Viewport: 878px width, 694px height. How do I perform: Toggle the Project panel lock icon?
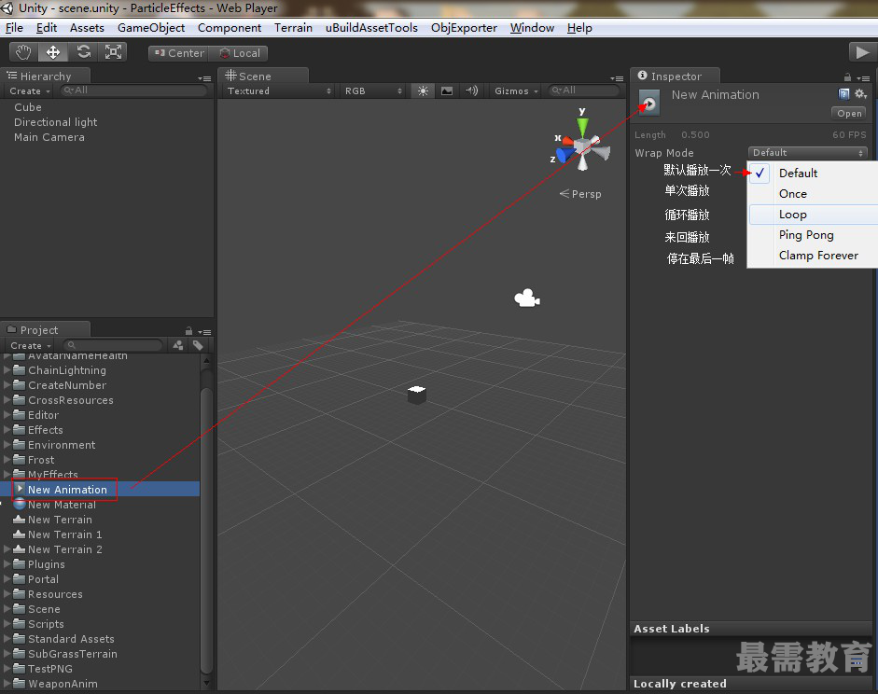[x=188, y=331]
